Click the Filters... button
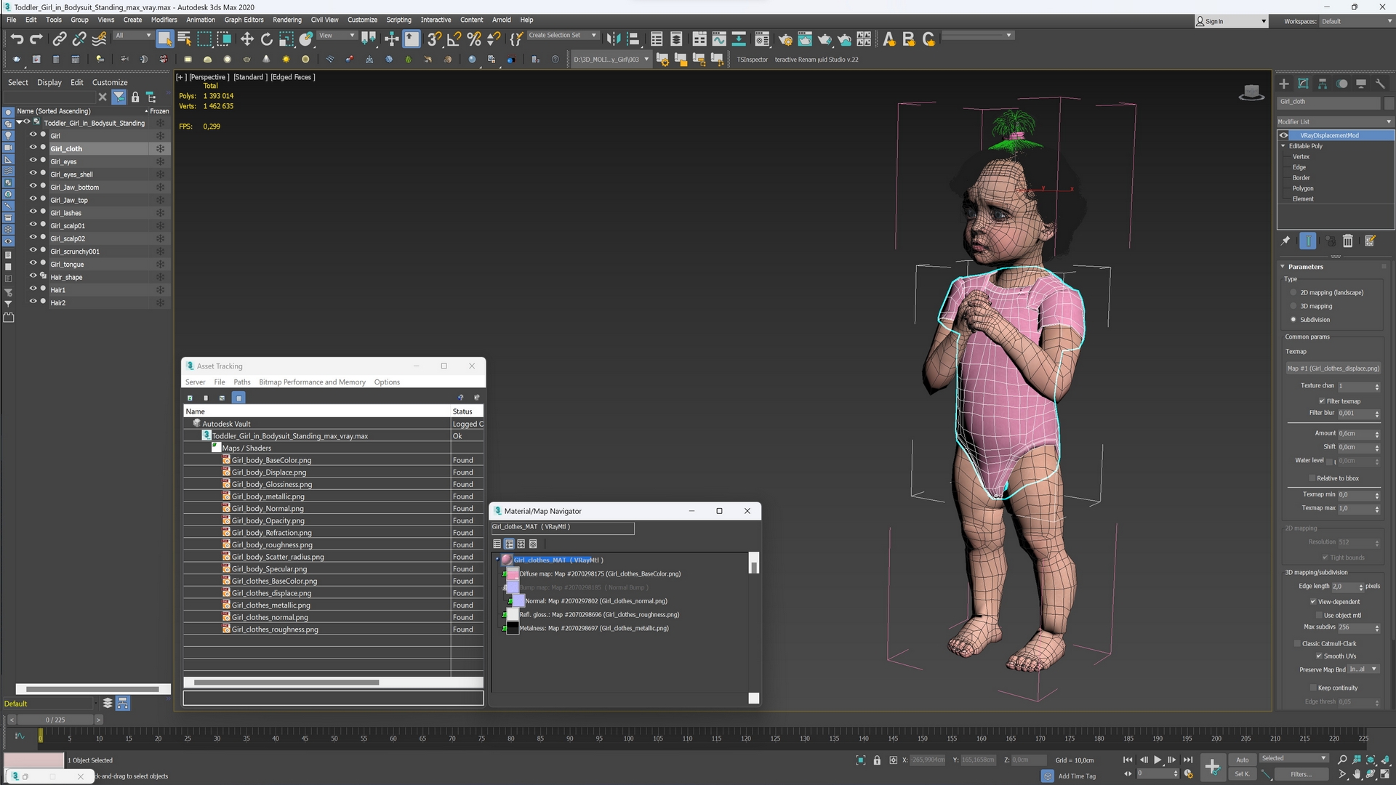Image resolution: width=1396 pixels, height=785 pixels. 1301,774
